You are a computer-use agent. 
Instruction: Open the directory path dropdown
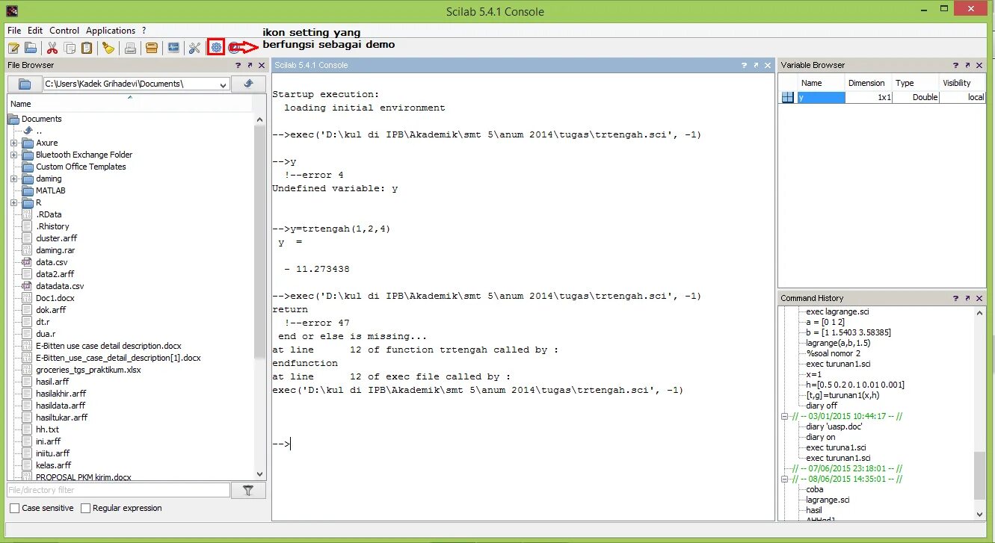point(224,84)
